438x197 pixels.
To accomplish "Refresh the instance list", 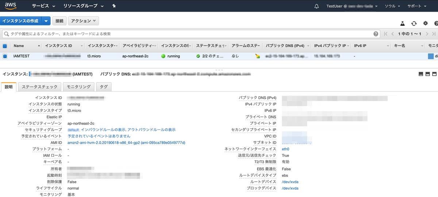I will click(414, 23).
